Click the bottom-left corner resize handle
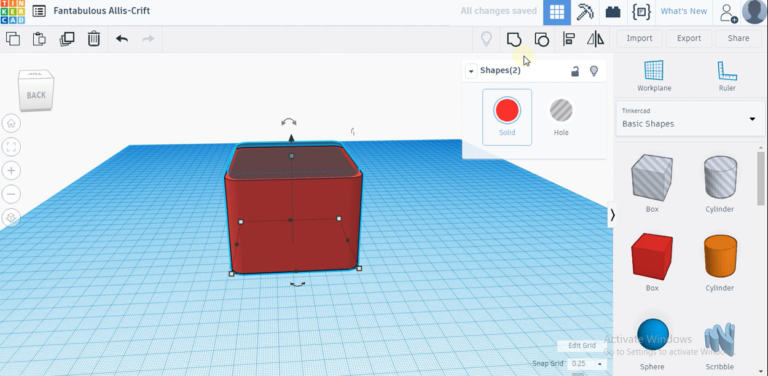The width and height of the screenshot is (768, 376). coord(232,274)
